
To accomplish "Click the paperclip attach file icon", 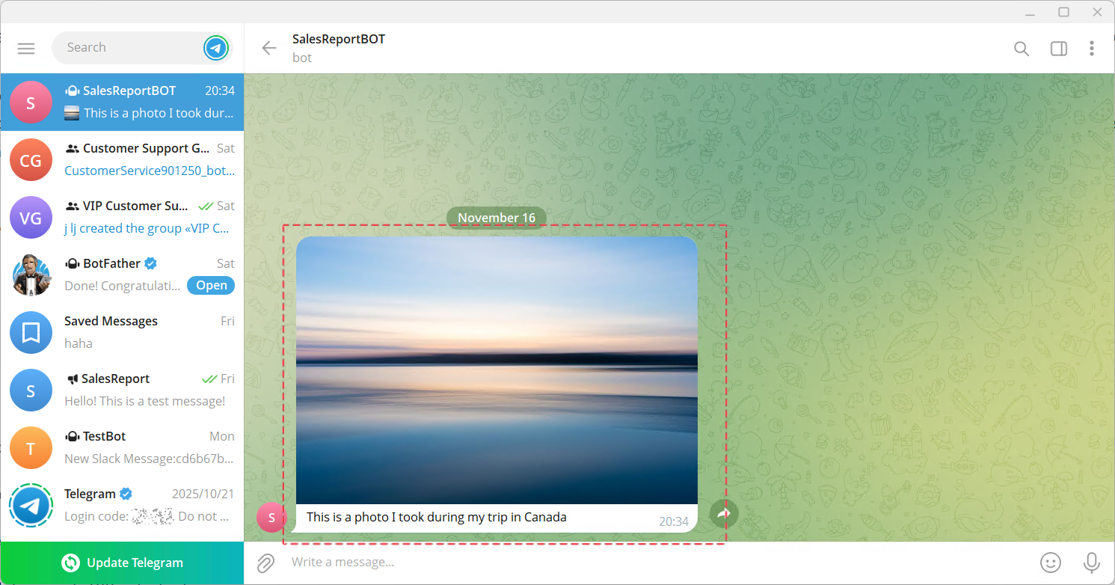I will tap(265, 563).
